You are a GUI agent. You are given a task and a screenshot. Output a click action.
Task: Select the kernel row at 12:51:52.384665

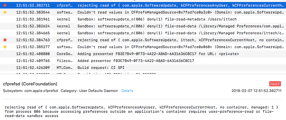143,33
